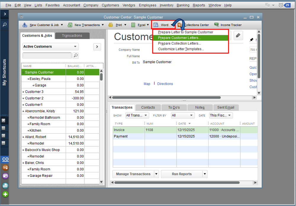Choose Prepare Collection Letters menu entry
The image size is (296, 206).
191,43
